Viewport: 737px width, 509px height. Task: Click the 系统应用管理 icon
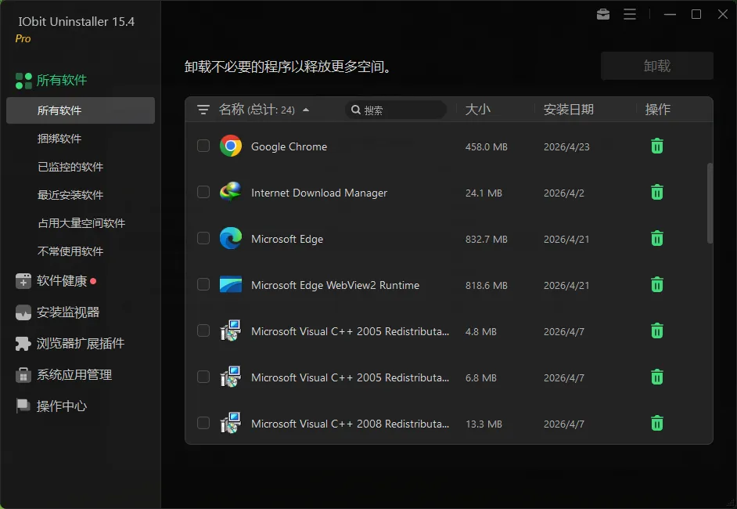point(23,375)
